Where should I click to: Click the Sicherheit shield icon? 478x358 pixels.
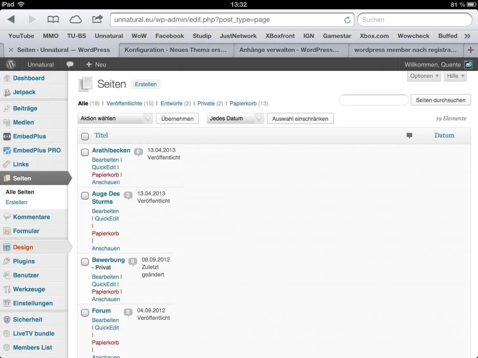click(7, 319)
